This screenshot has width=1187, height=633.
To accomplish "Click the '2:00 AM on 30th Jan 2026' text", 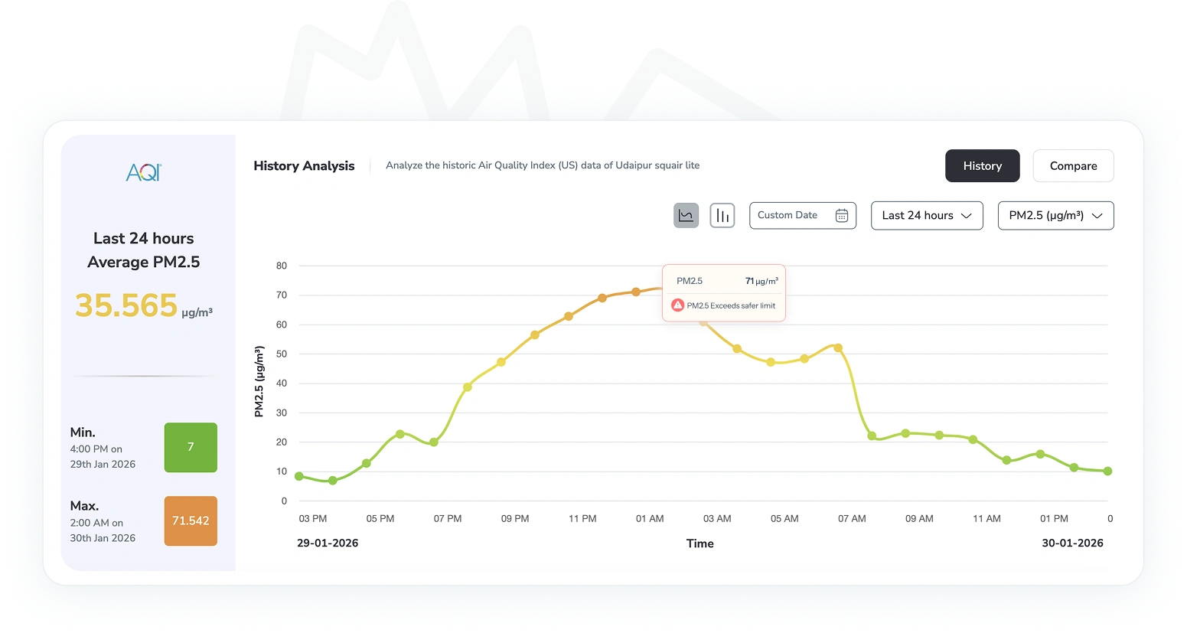I will click(x=103, y=530).
